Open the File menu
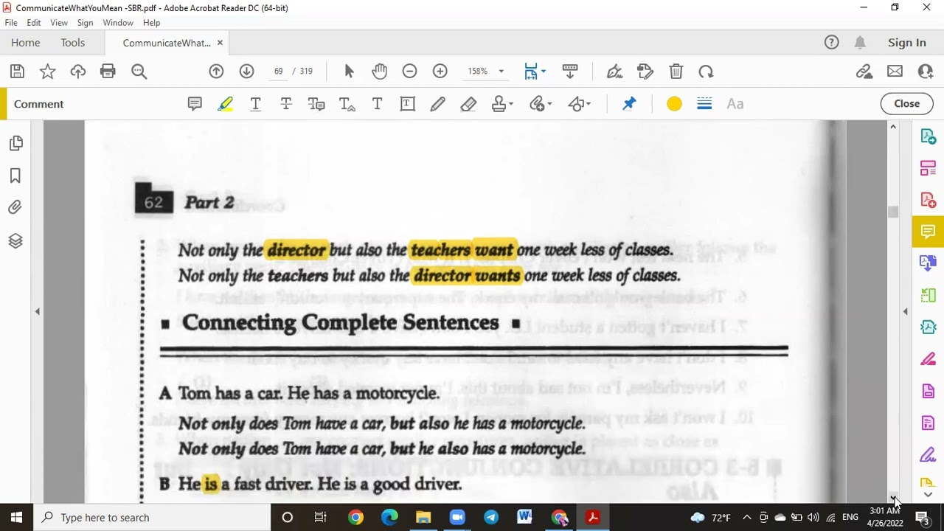Viewport: 944px width, 531px height. (x=11, y=23)
